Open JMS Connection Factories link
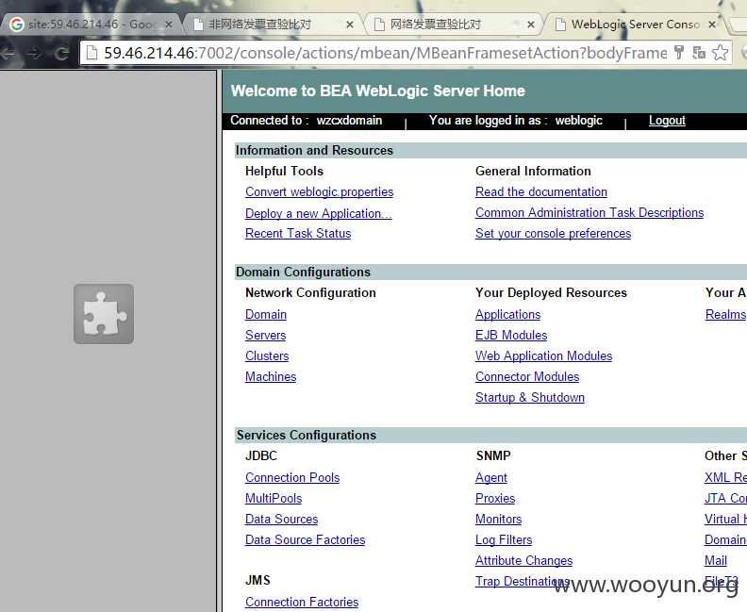 (302, 602)
